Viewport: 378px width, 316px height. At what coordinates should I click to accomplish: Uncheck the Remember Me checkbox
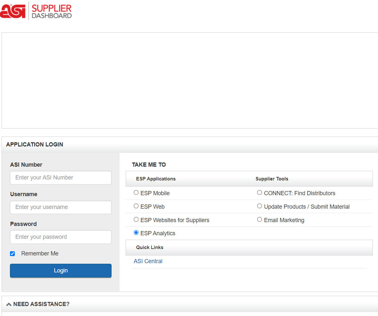(13, 254)
